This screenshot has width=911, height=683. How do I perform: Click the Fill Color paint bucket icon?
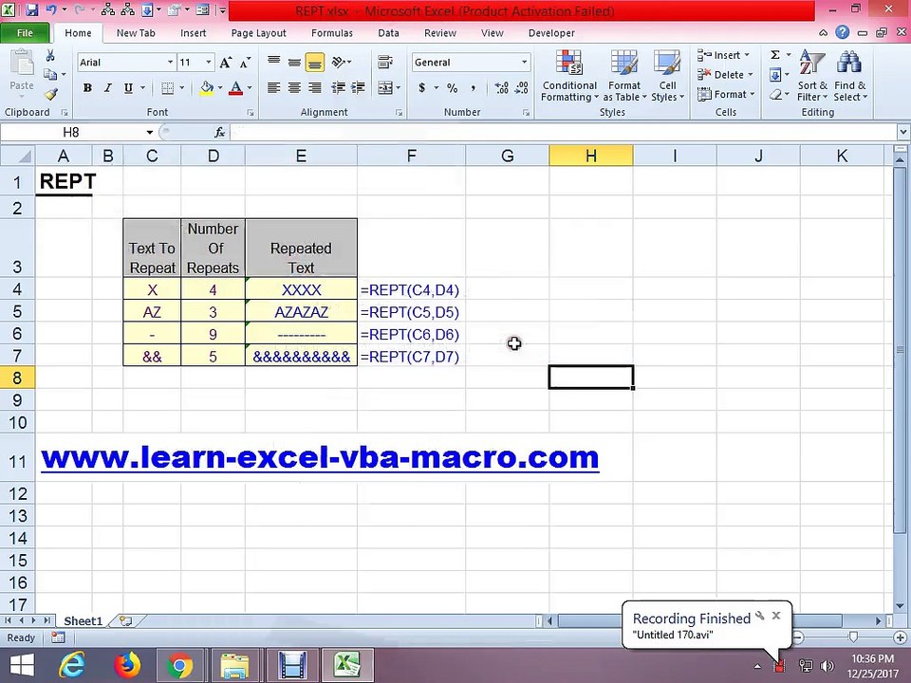tap(206, 88)
